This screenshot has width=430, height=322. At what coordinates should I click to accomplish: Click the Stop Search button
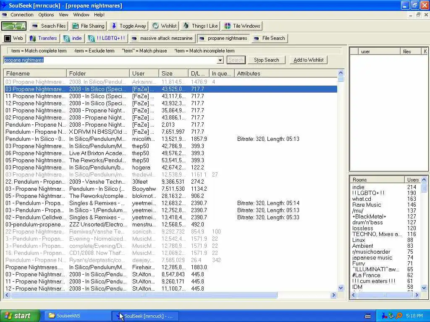266,60
